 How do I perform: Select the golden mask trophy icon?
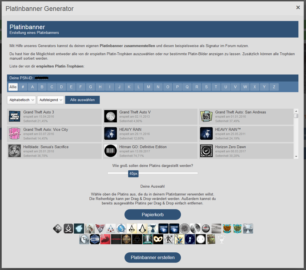tap(158, 239)
